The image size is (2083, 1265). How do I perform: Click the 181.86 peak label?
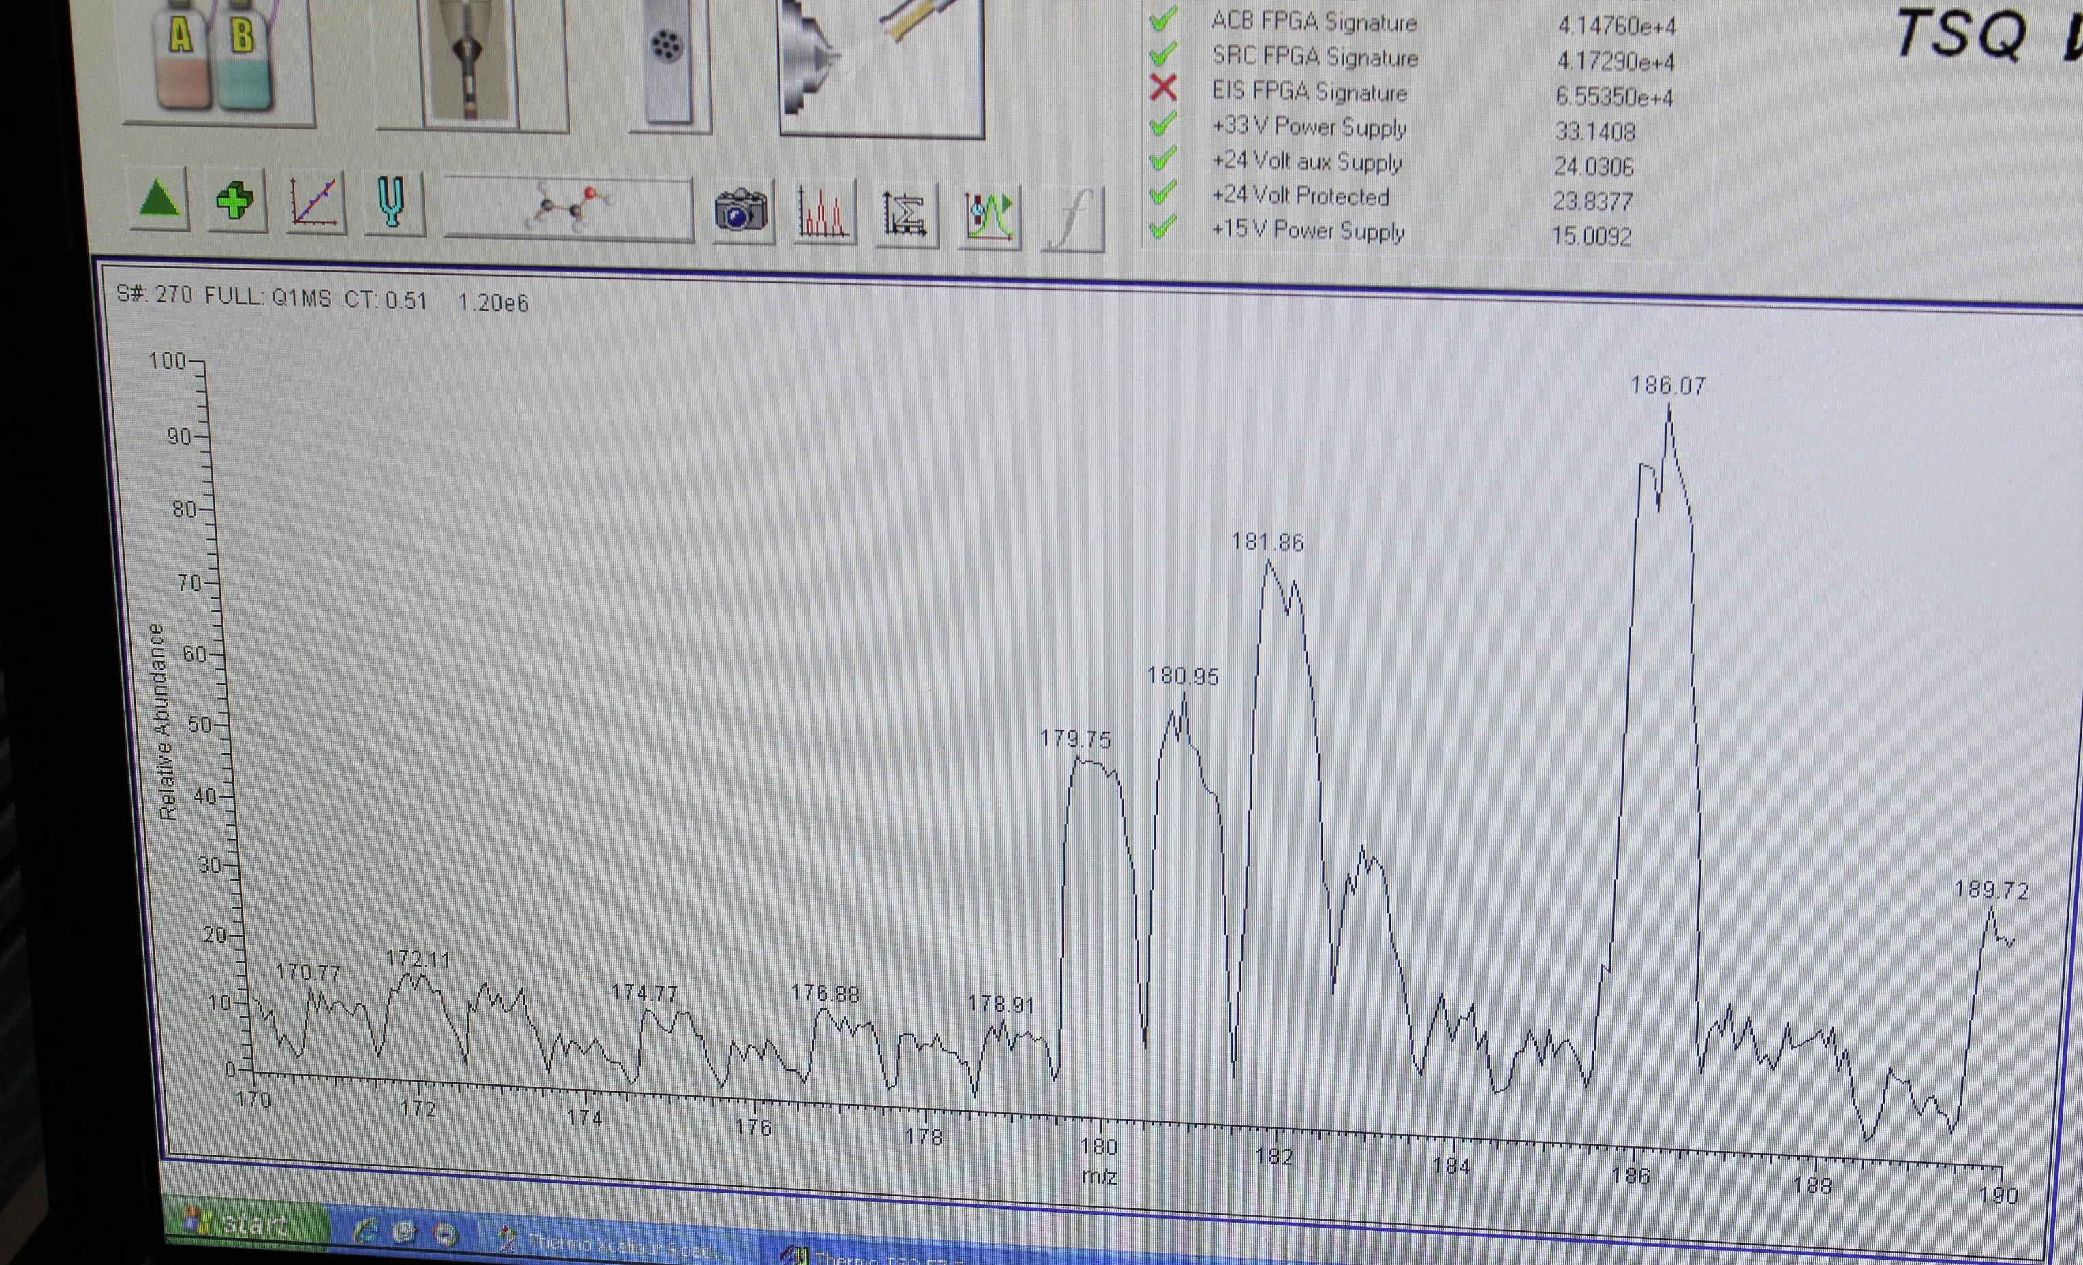click(1267, 542)
